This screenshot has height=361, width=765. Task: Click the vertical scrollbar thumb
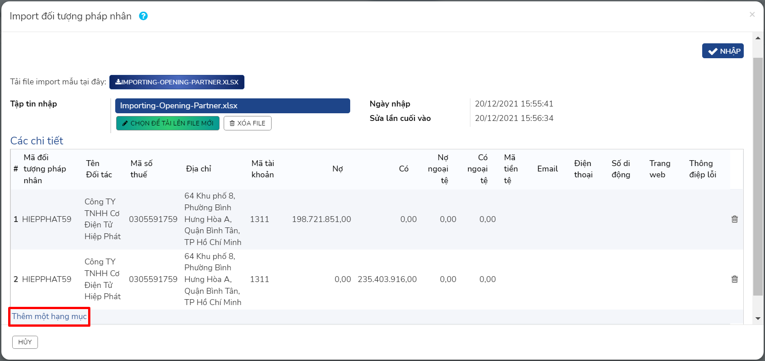point(758,176)
